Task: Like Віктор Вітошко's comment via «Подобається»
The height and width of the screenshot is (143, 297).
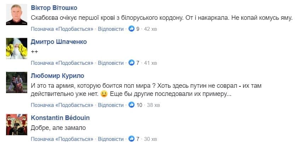Action: [x=62, y=29]
